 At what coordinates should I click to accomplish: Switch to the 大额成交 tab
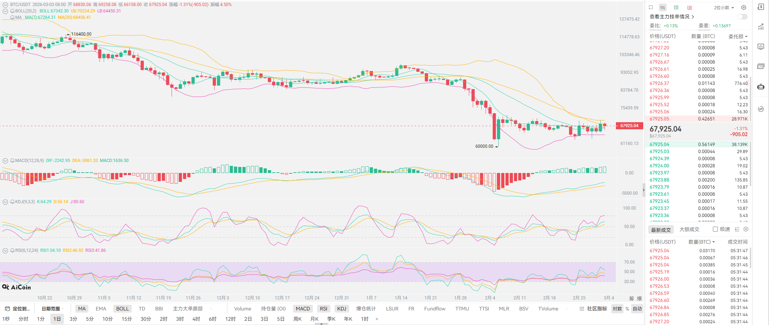689,229
